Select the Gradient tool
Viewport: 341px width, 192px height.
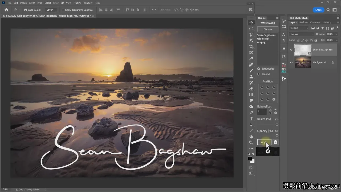coord(251,95)
